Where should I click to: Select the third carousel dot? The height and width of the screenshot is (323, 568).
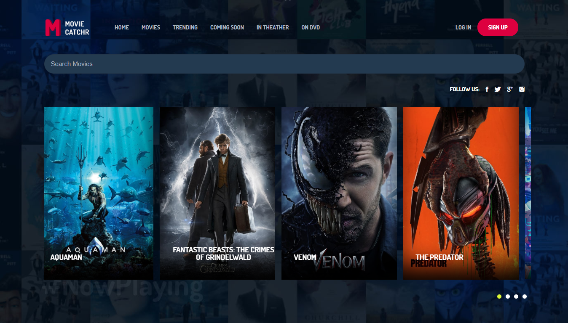[516, 297]
